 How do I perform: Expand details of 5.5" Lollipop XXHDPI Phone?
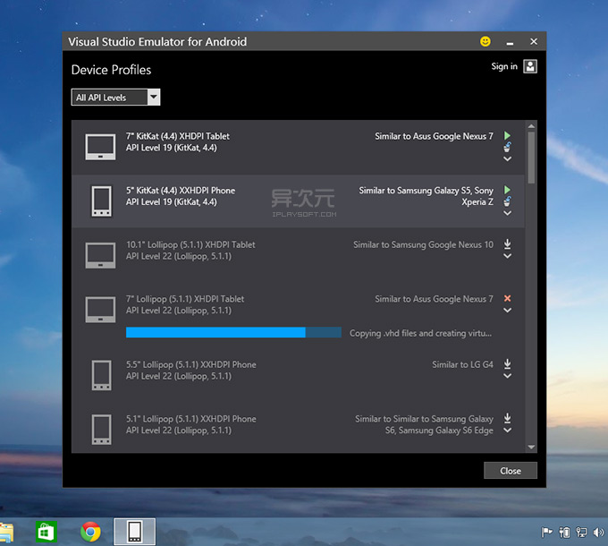coord(507,376)
